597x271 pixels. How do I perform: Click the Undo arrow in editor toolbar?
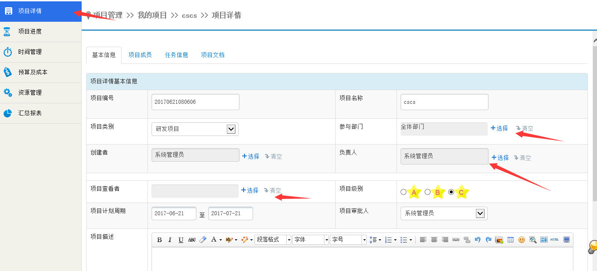478,240
